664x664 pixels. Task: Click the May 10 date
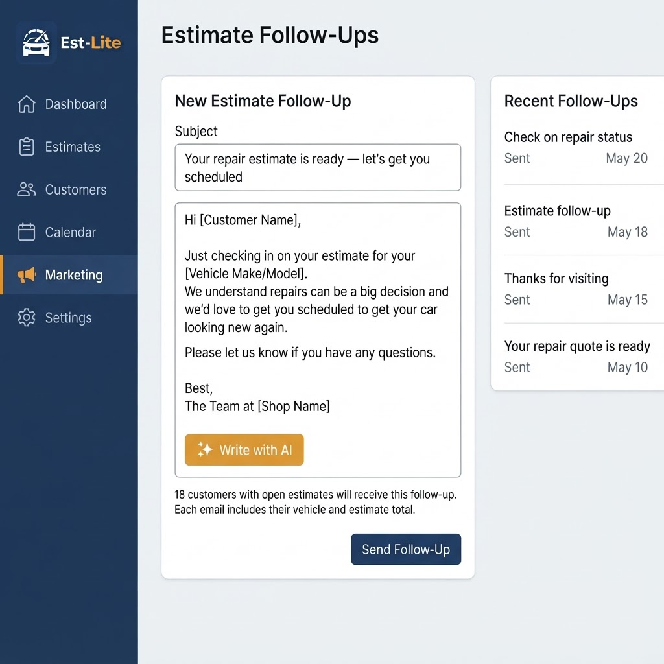(628, 368)
